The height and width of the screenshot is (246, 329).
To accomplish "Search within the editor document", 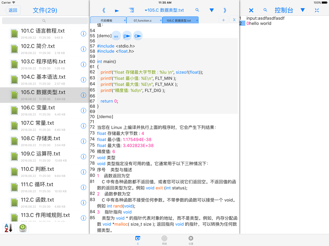I will [x=197, y=10].
